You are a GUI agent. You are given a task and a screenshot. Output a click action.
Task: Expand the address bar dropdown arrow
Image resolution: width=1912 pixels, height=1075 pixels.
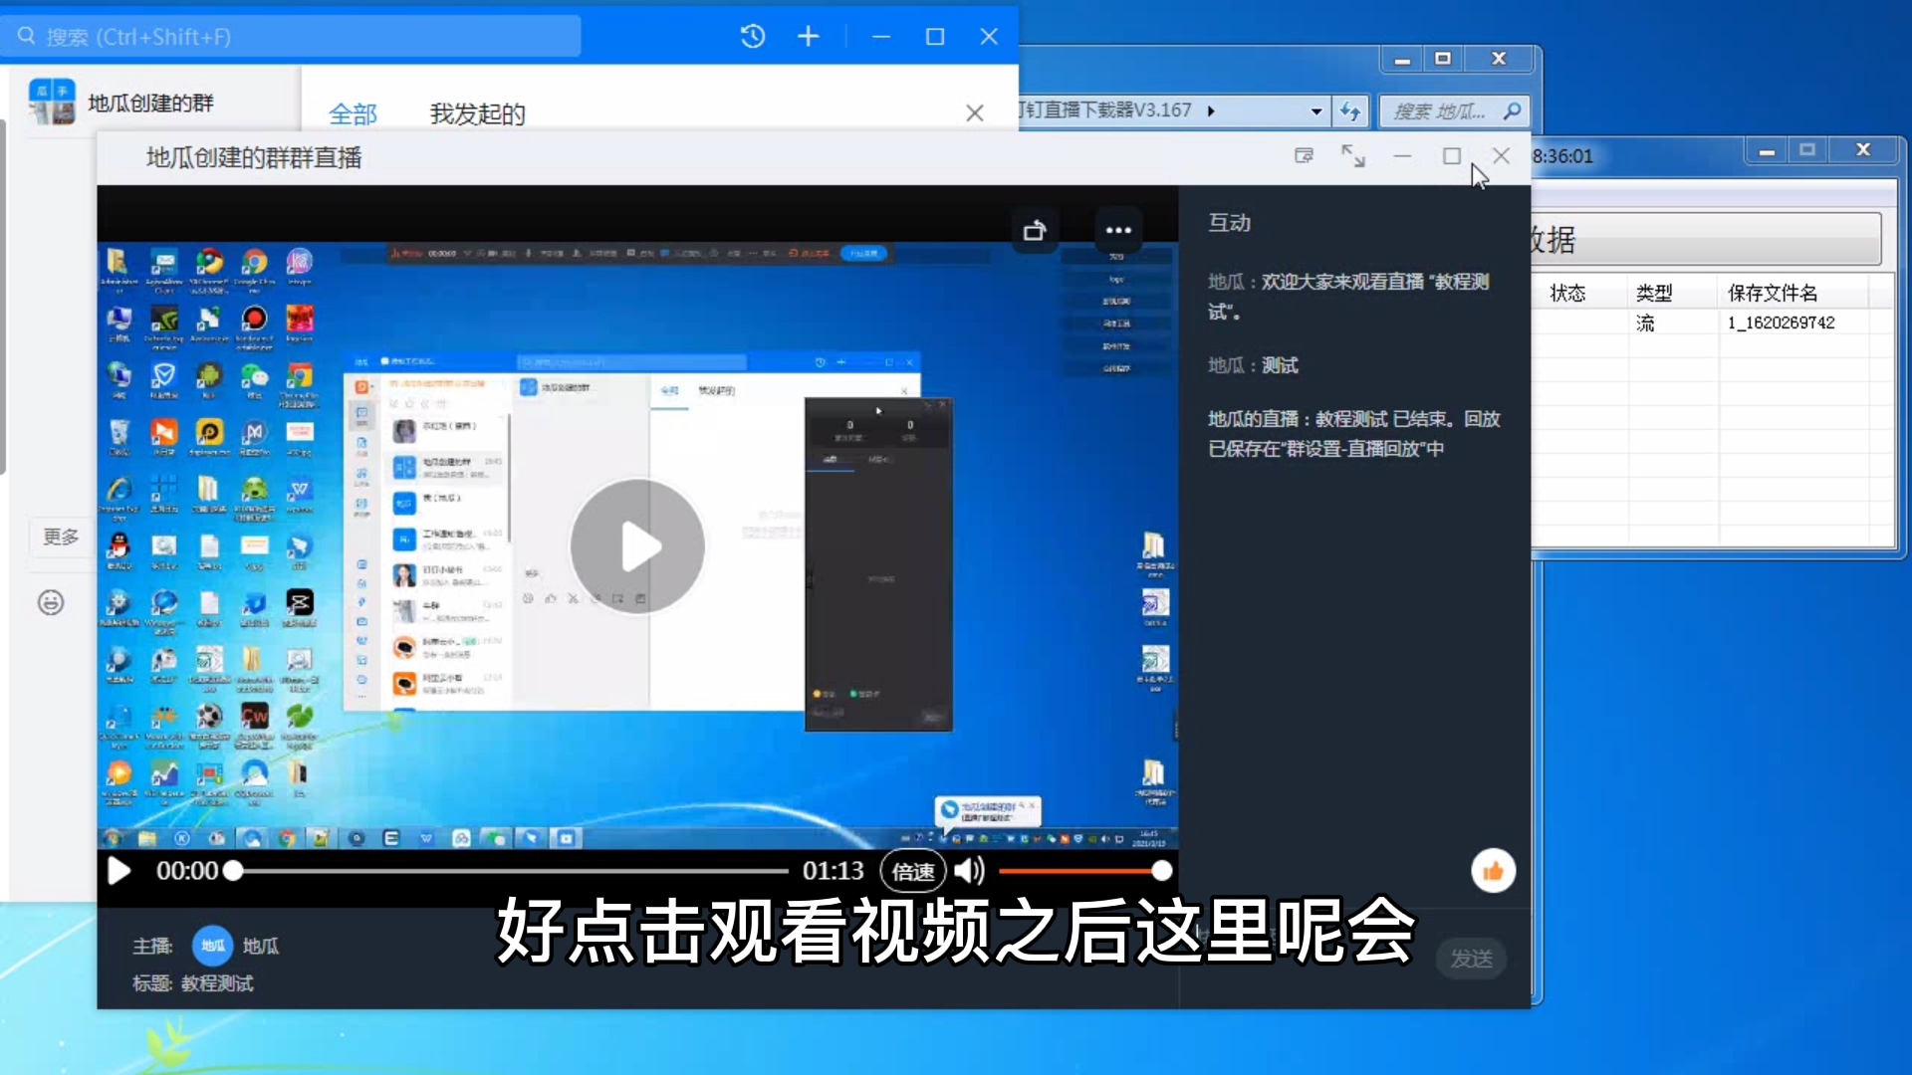coord(1316,111)
